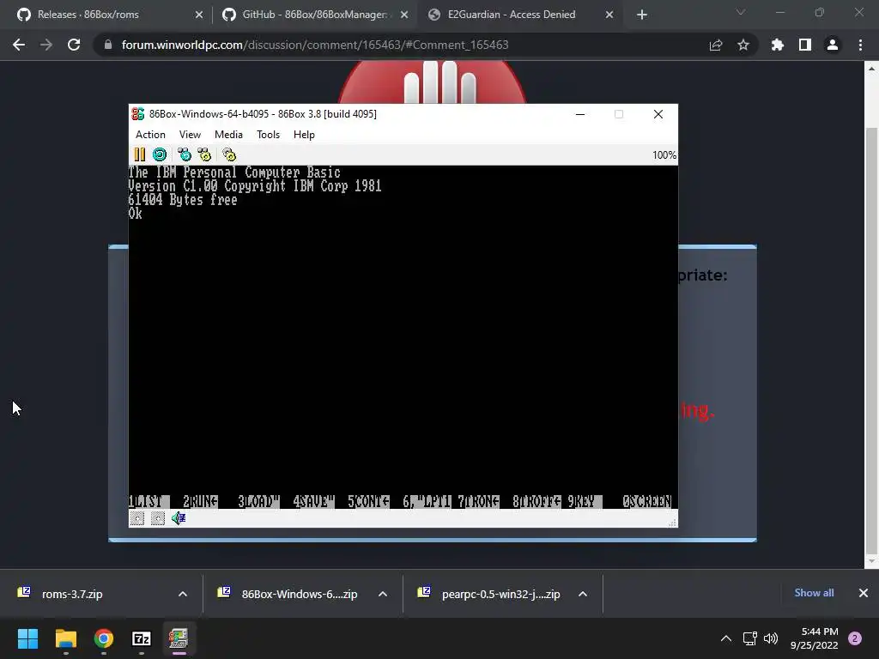This screenshot has width=879, height=659.
Task: Click the 86Box taskbar icon
Action: pos(179,638)
